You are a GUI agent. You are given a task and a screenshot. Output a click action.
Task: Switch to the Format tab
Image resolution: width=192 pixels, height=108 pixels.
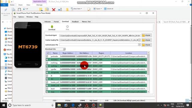56,22
